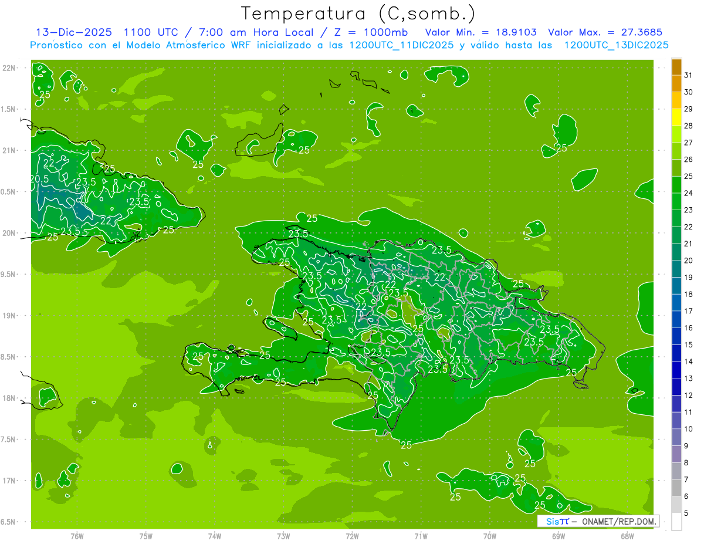Click the "0.5N" latitude axis label
The width and height of the screenshot is (704, 544).
click(x=8, y=192)
